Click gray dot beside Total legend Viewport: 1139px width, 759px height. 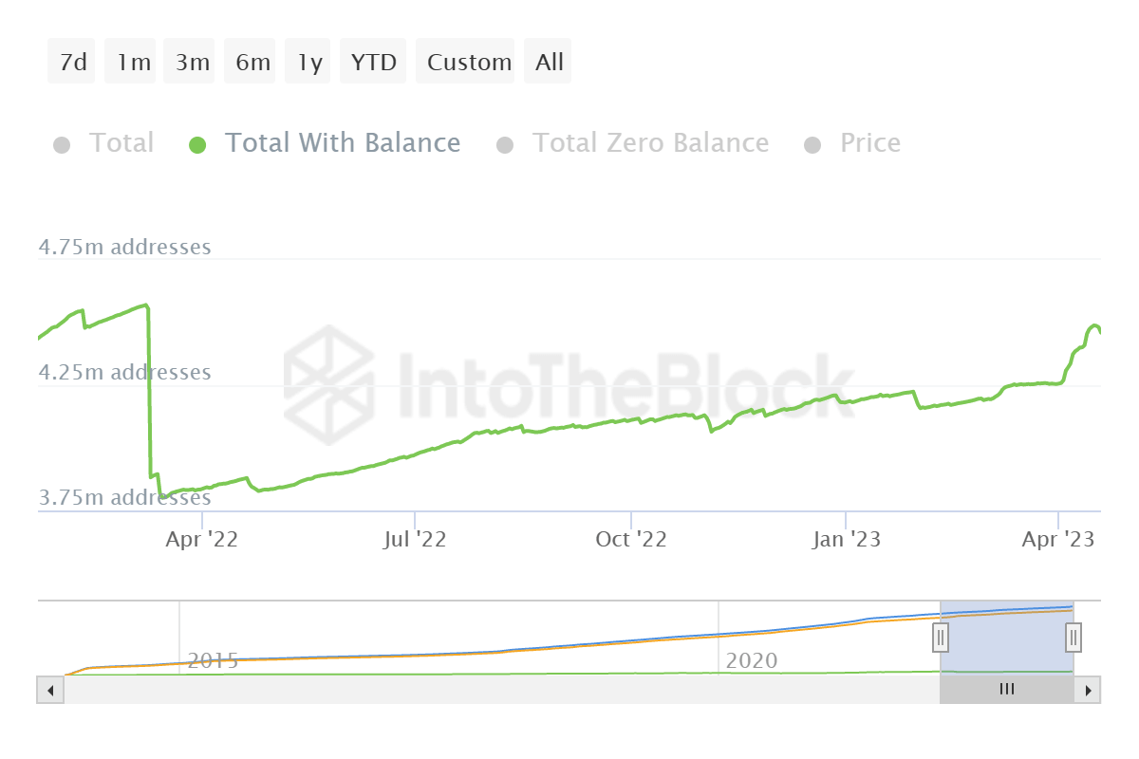[62, 145]
